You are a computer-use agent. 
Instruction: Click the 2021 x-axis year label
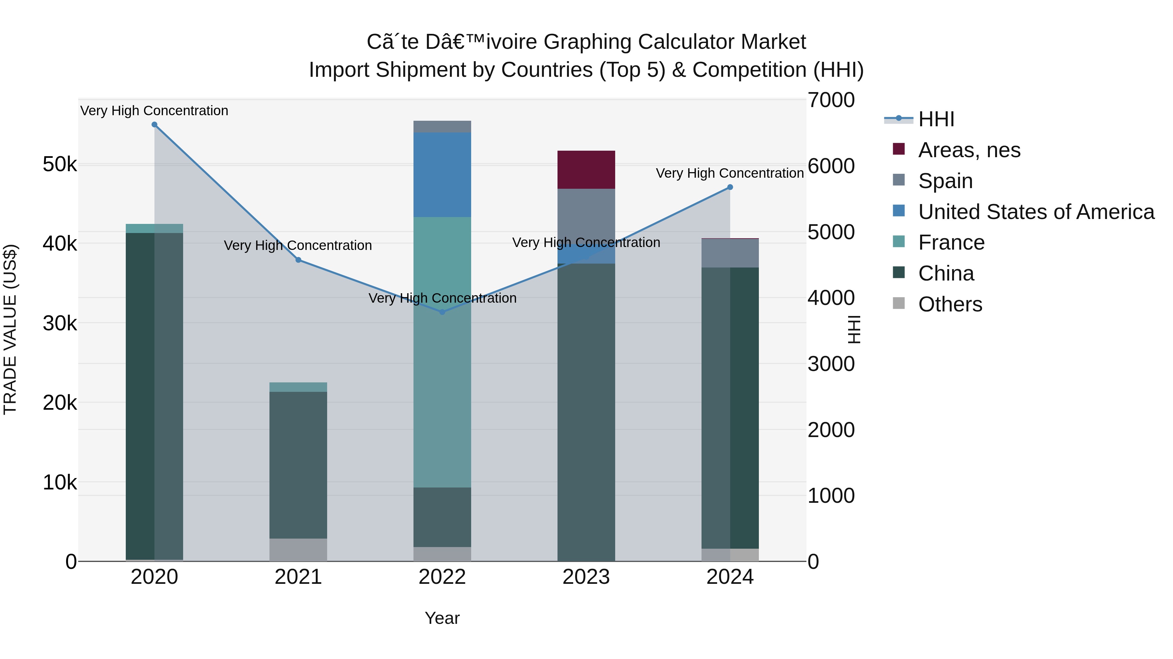(x=298, y=577)
